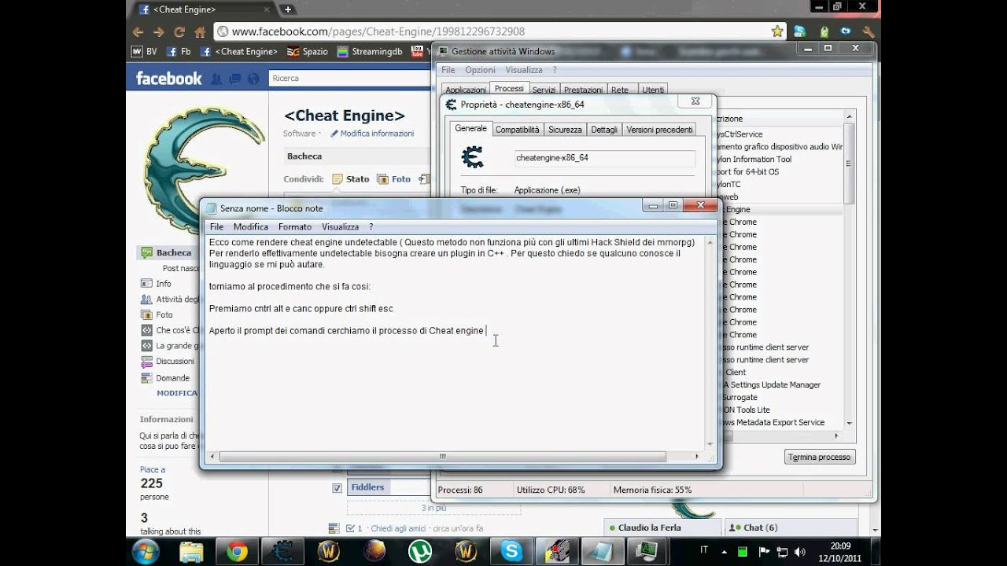Open the BV bookmark

pos(145,51)
